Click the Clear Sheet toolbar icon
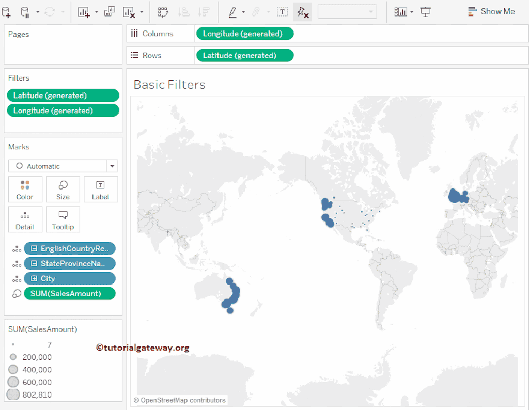The width and height of the screenshot is (529, 410). tap(129, 12)
